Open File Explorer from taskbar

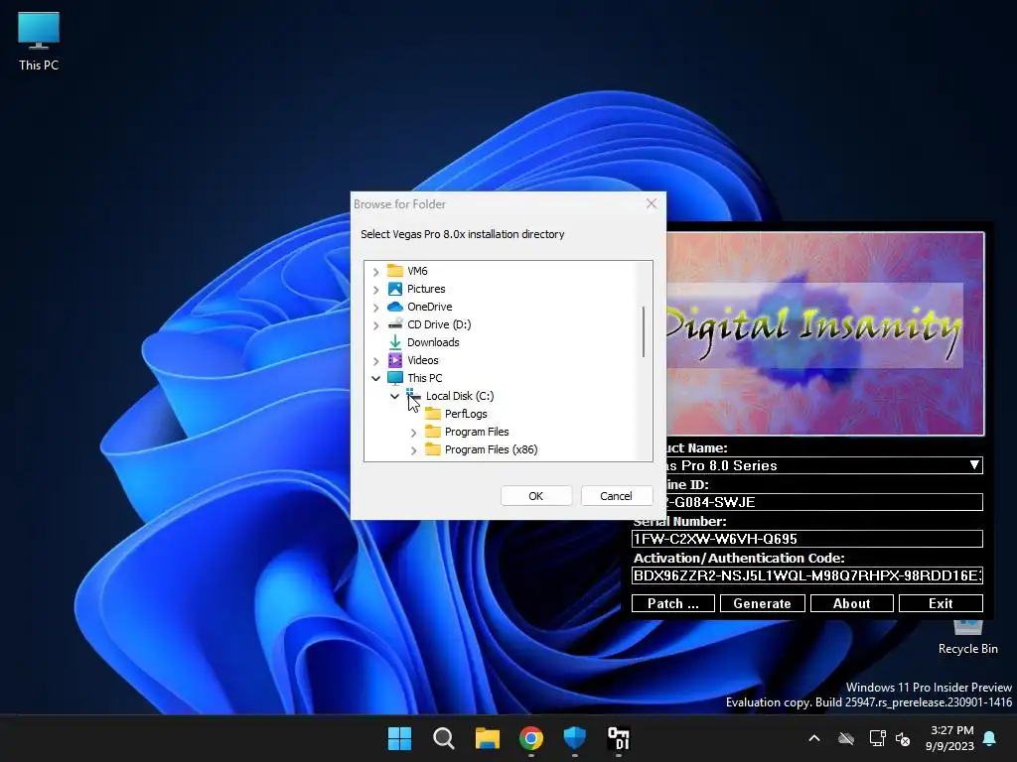click(x=487, y=738)
